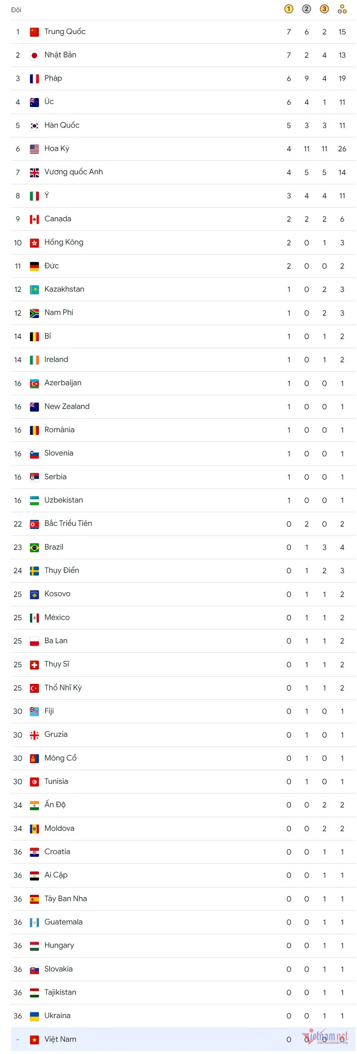Image resolution: width=357 pixels, height=1054 pixels.
Task: Click the South Korea flag icon
Action: (34, 125)
